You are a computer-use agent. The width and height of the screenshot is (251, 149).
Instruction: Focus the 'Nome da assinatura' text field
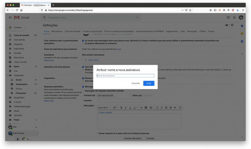(x=125, y=75)
